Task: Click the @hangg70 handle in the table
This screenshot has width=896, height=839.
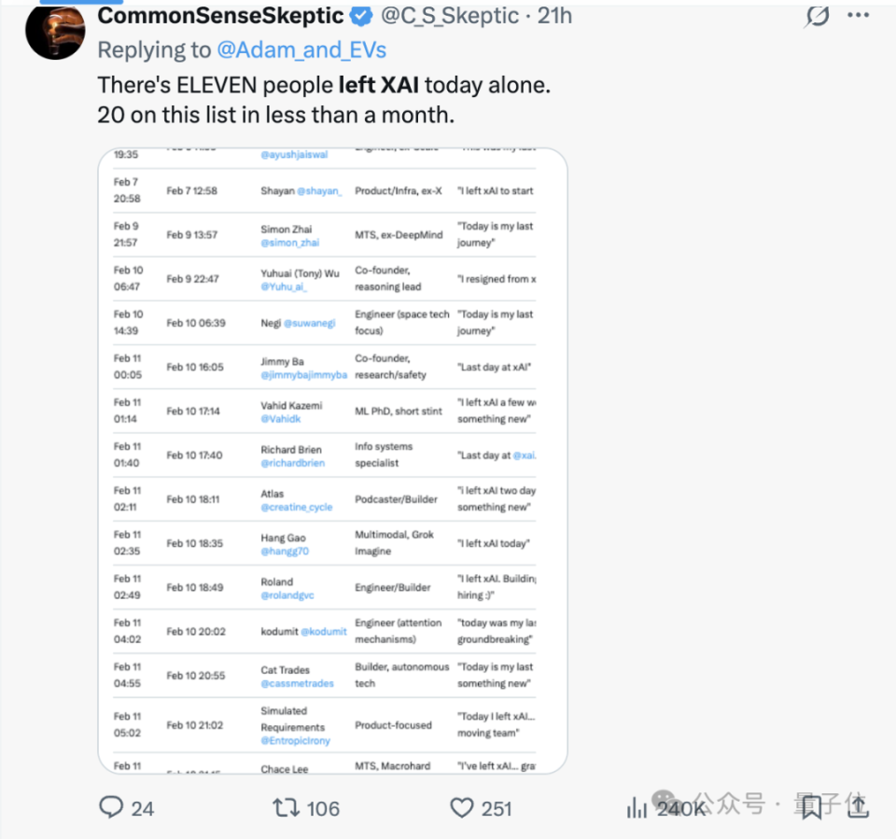Action: 285,552
